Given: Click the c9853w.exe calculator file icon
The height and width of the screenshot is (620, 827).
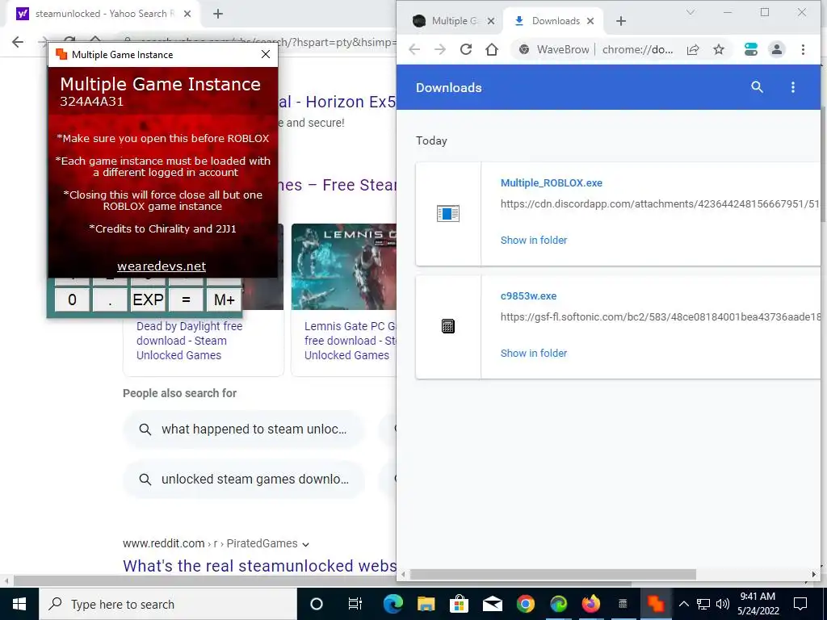Looking at the screenshot, I should [447, 326].
